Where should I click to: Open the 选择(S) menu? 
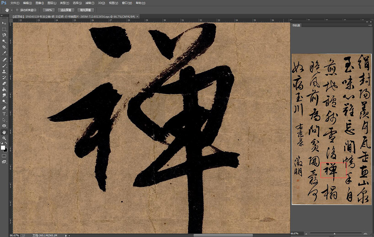77,3
